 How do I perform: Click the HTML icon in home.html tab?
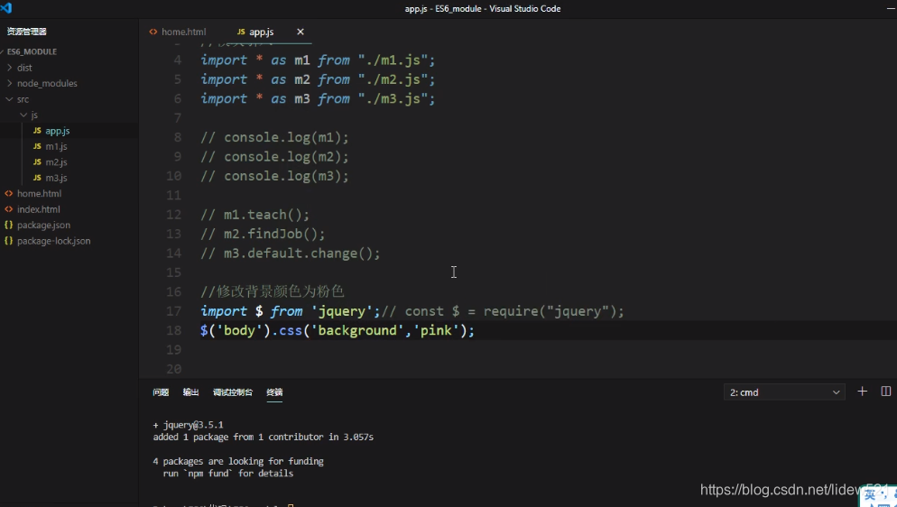tap(153, 32)
